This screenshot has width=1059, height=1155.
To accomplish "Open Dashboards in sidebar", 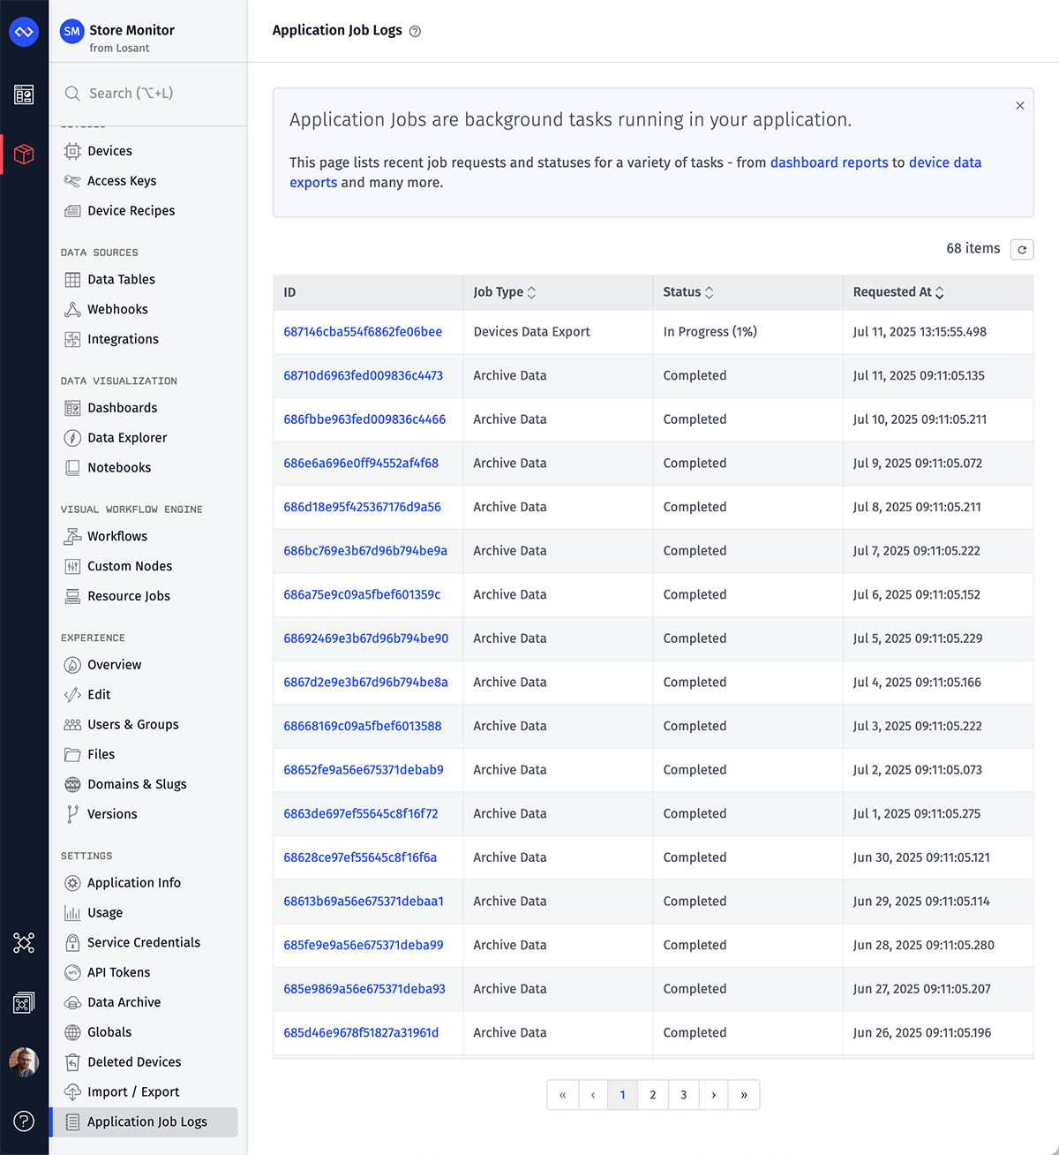I will (x=123, y=408).
